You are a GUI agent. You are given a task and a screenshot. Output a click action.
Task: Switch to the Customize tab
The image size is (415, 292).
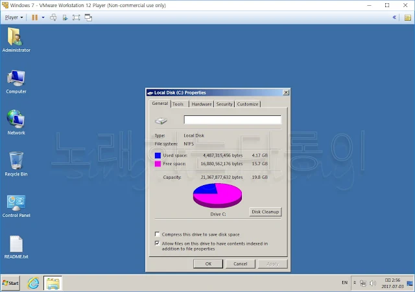pos(248,104)
